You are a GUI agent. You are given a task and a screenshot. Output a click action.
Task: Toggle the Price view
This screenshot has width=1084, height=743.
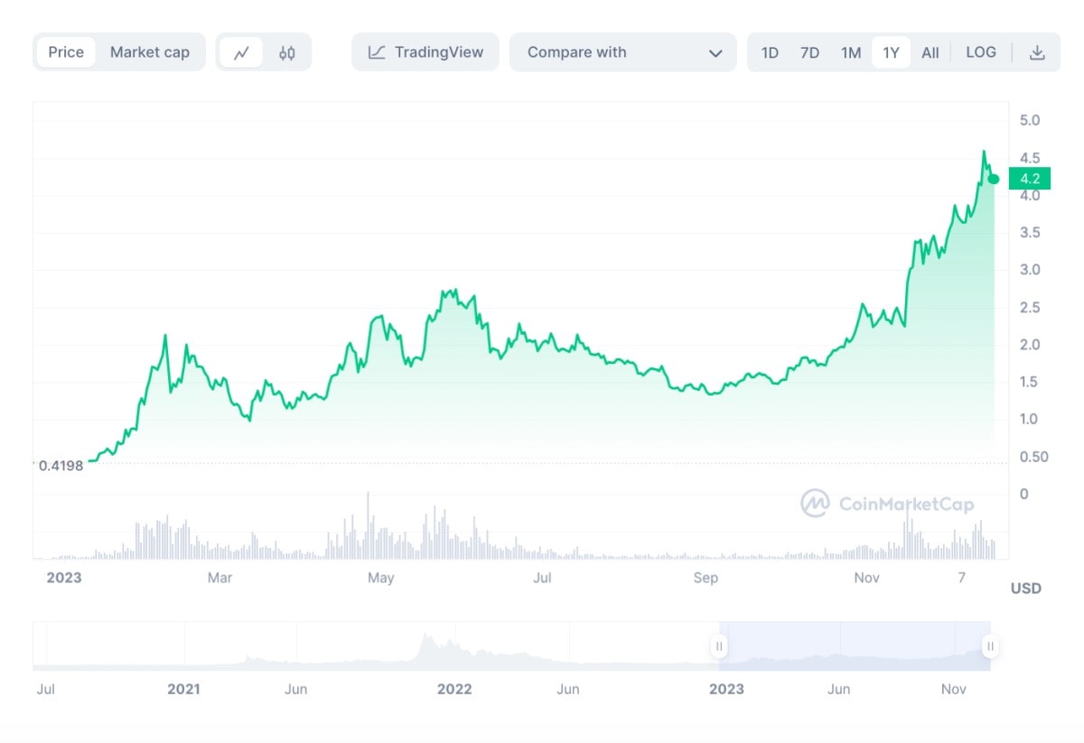coord(66,52)
